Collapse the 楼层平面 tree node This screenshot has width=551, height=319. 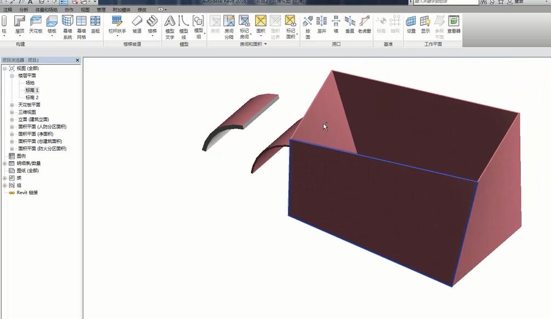pos(12,76)
